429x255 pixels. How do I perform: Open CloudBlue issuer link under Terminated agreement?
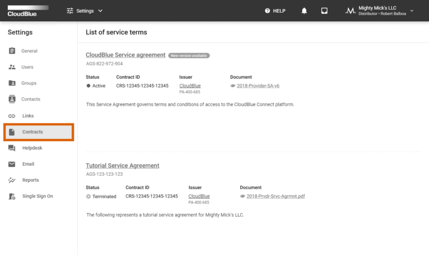[199, 196]
